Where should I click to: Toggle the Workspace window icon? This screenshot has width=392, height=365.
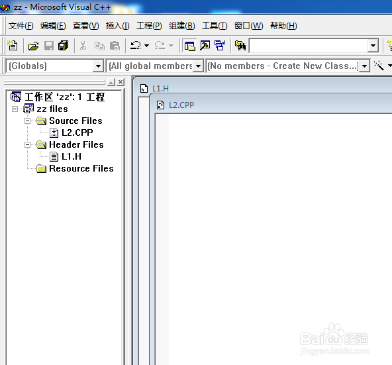190,46
